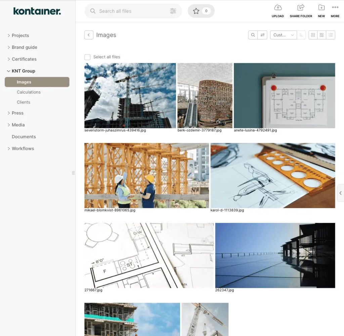344x336 pixels.
Task: Open the Documents folder
Action: 24,137
